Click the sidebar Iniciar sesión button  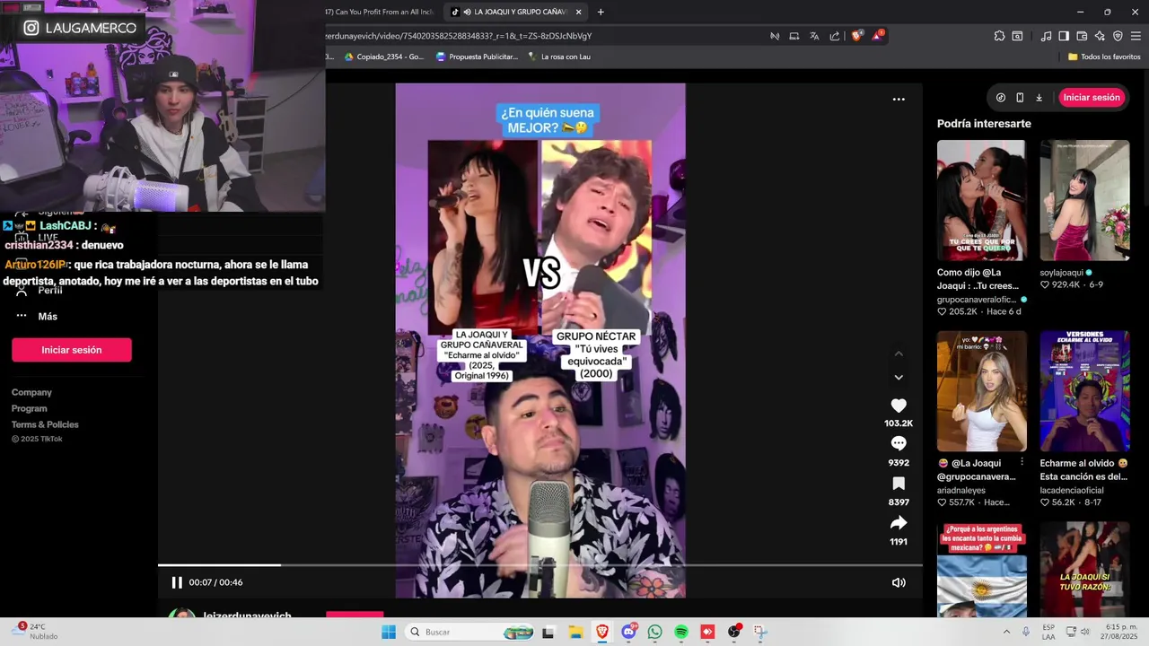[72, 350]
